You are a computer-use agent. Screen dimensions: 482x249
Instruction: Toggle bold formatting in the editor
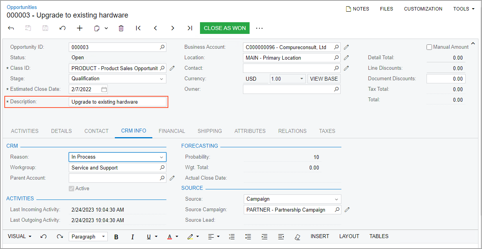[x=116, y=237]
